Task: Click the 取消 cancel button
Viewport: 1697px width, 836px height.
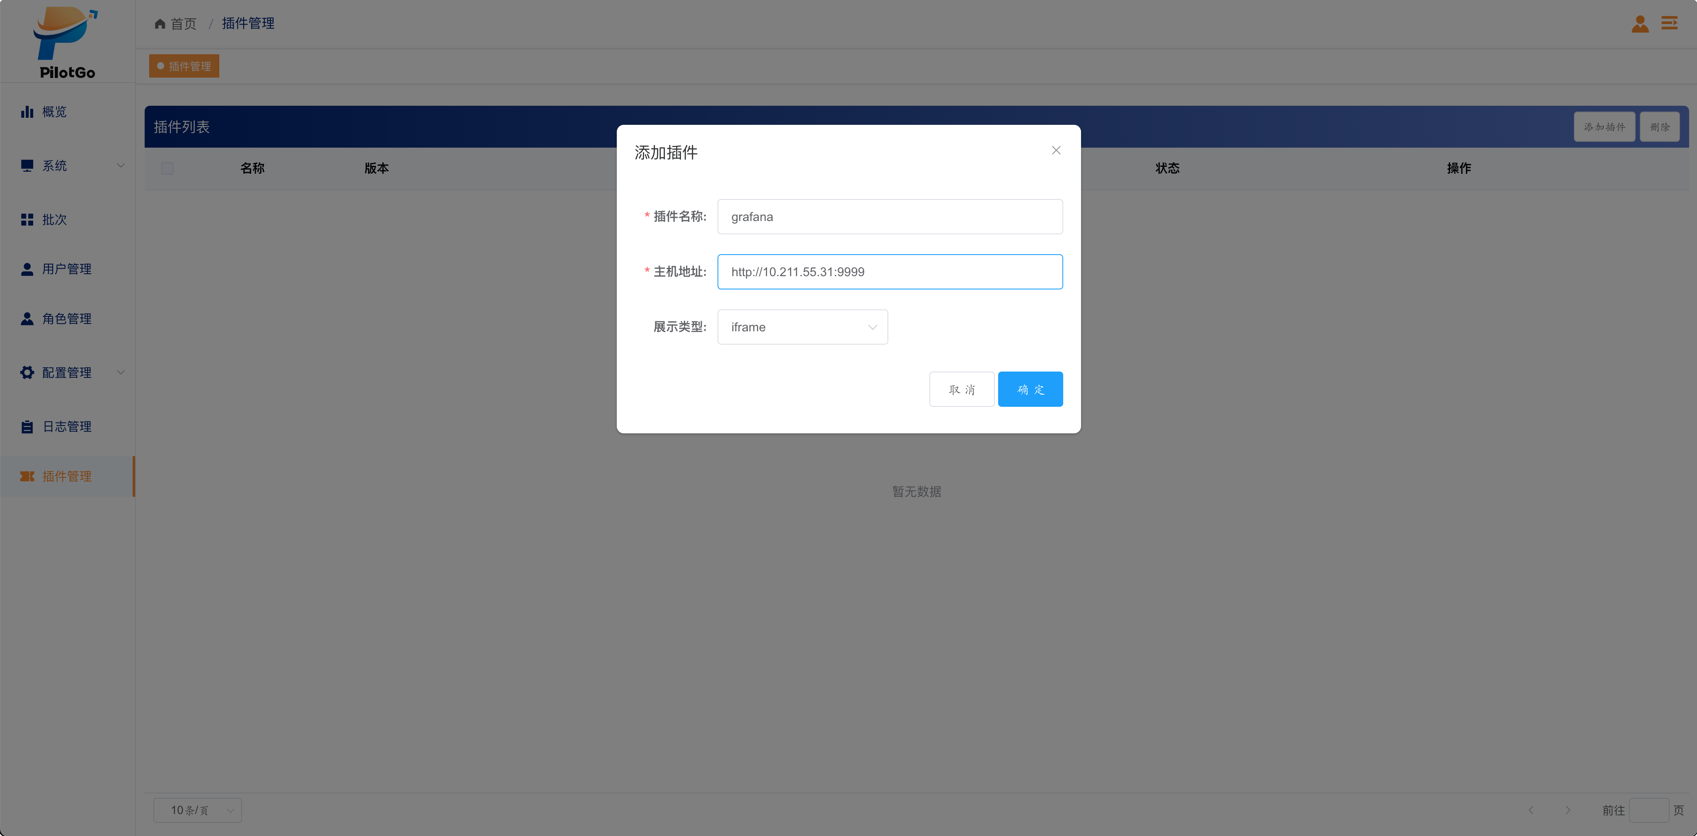Action: tap(961, 389)
